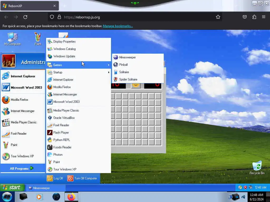Launch Oracle VirtualBox
Image resolution: width=270 pixels, height=202 pixels.
click(79, 118)
